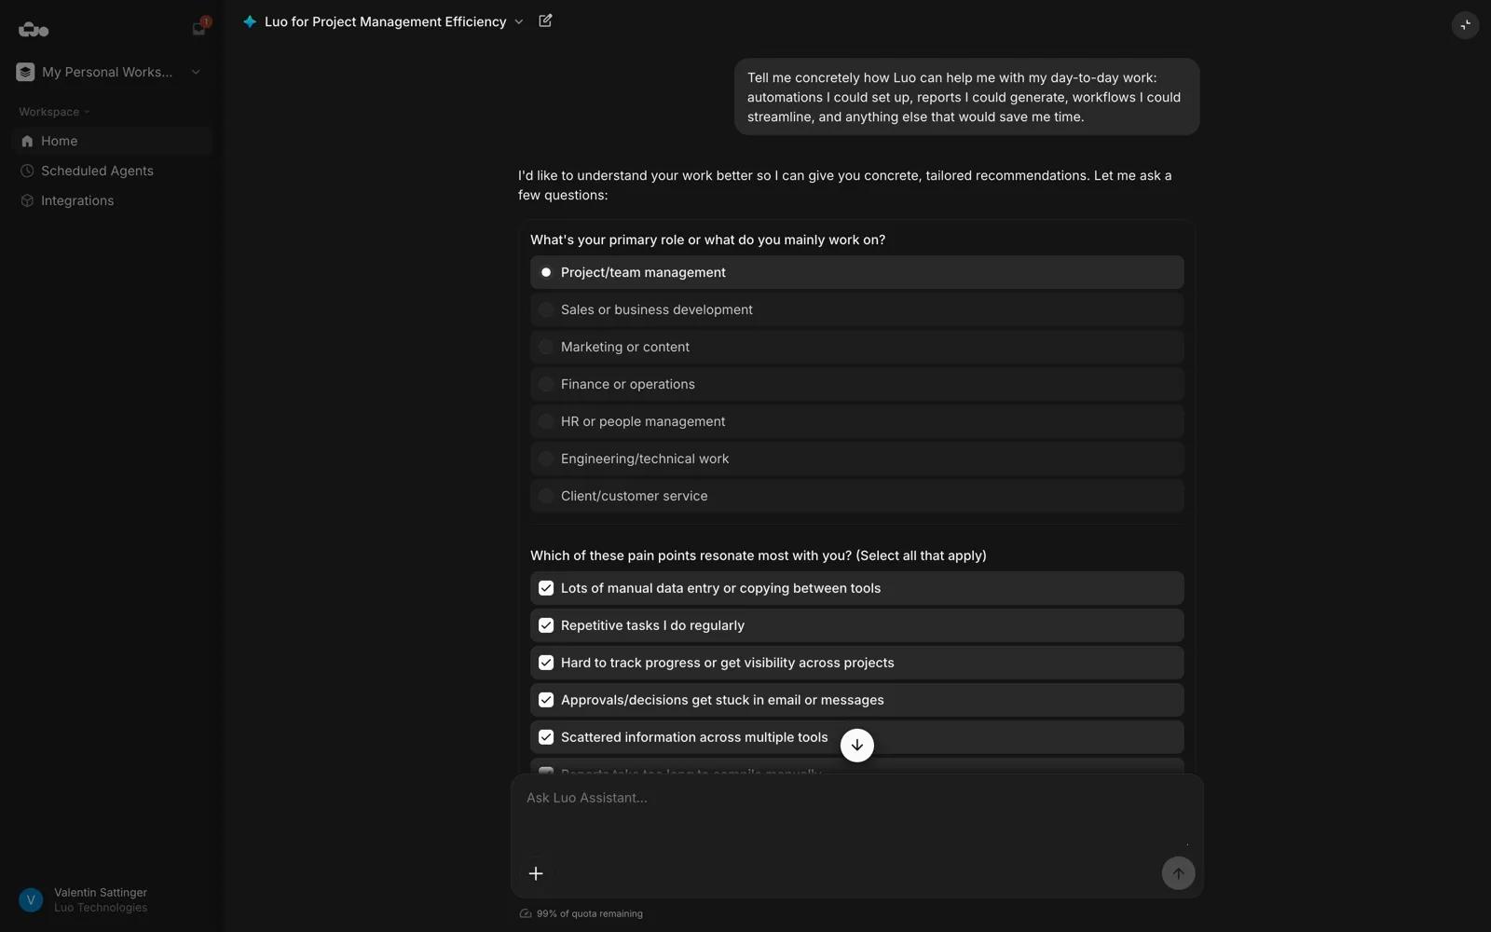Open the Integrations page

click(x=77, y=200)
